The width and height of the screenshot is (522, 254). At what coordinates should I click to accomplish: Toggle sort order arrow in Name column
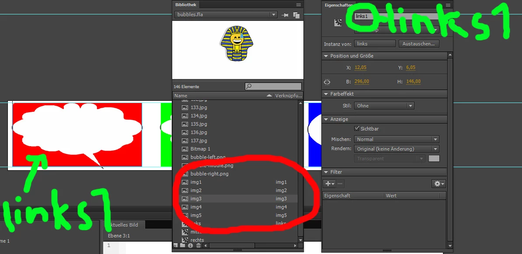(x=269, y=96)
